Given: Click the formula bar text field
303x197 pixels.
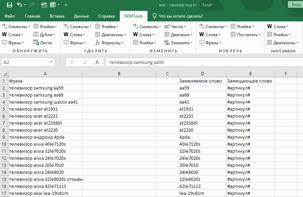Looking at the screenshot, I should pos(204,62).
